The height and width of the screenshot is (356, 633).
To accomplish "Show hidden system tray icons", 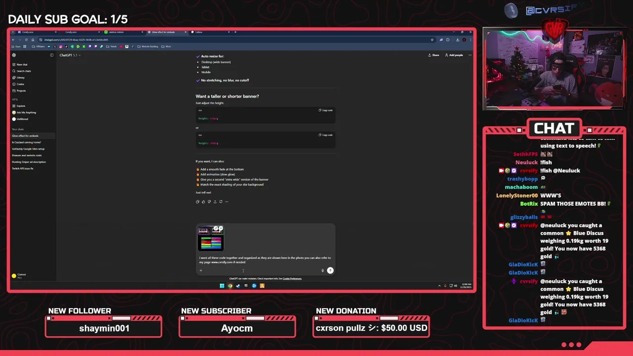I will [x=439, y=285].
